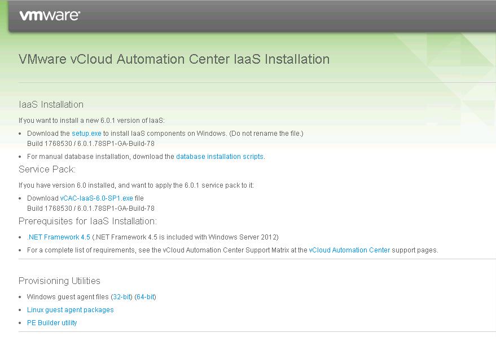The height and width of the screenshot is (337, 496).
Task: Open the PE Builder utility link
Action: pyautogui.click(x=52, y=323)
